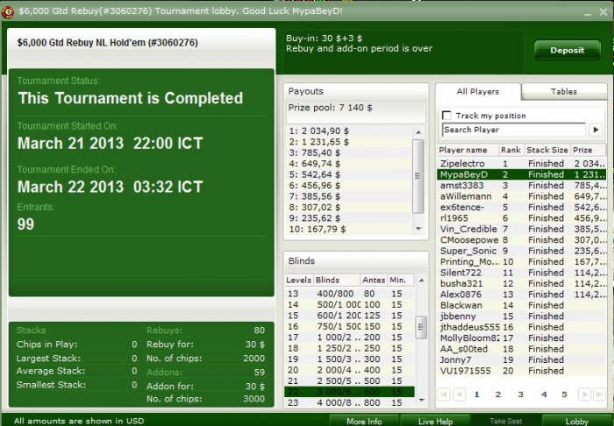This screenshot has height=426, width=614.
Task: Select player aWillemann row
Action: [x=521, y=196]
